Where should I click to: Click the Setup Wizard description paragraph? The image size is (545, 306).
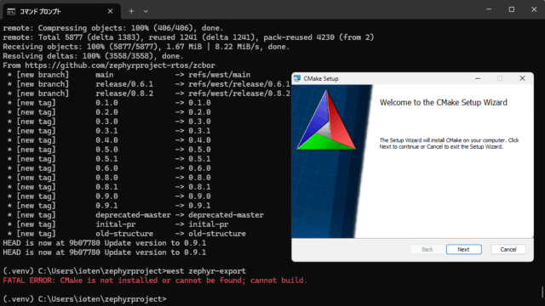tap(449, 144)
